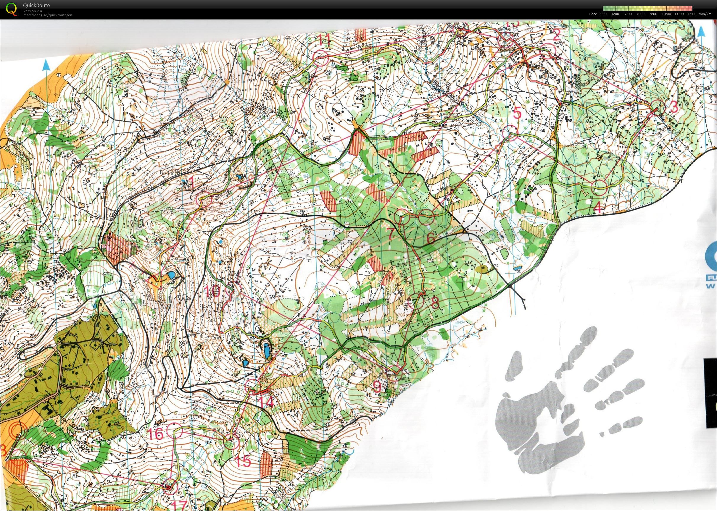Click the blue north arrow at top right
717x511 pixels.
(702, 31)
